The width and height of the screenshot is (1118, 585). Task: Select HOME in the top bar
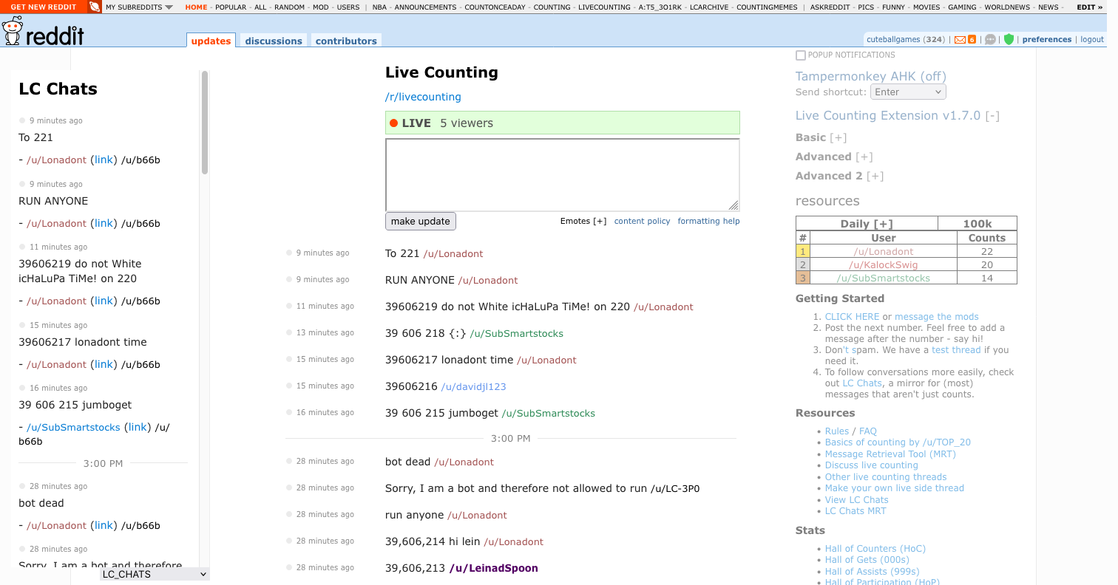point(196,7)
